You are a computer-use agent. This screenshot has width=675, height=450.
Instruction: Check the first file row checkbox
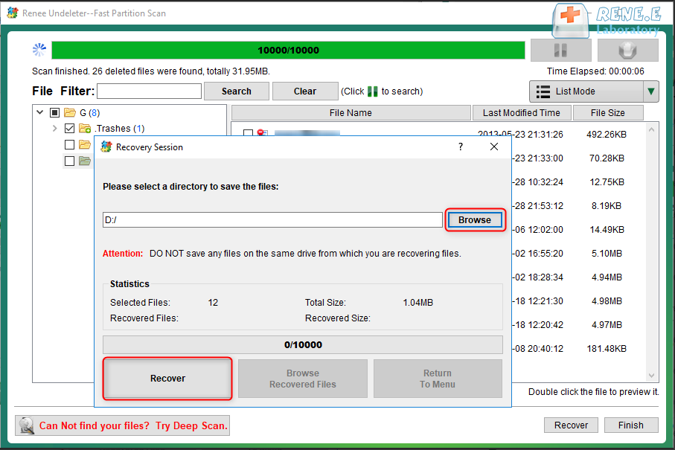click(248, 133)
